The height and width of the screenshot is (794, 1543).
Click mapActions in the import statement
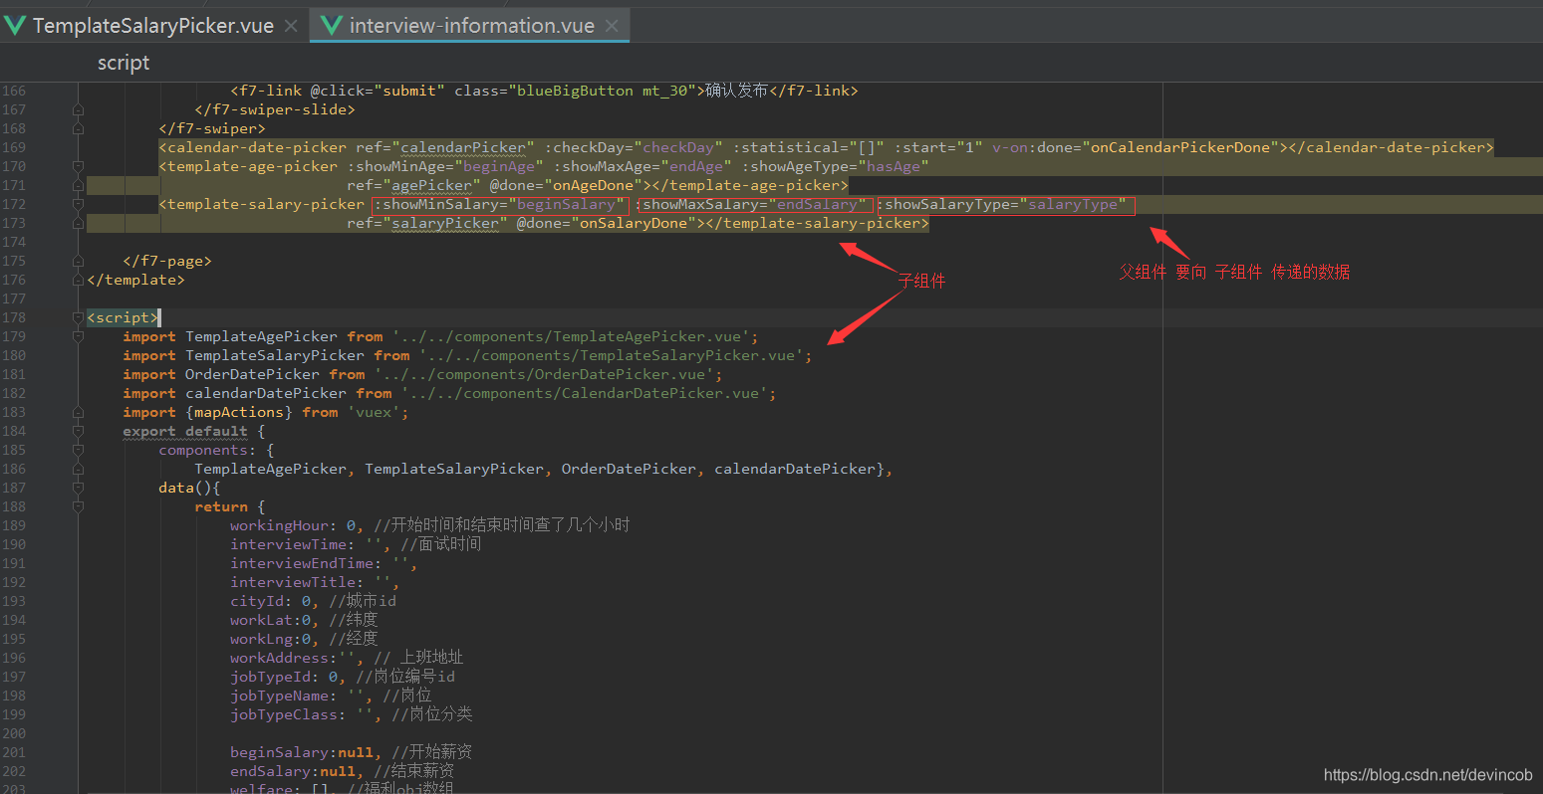click(239, 412)
